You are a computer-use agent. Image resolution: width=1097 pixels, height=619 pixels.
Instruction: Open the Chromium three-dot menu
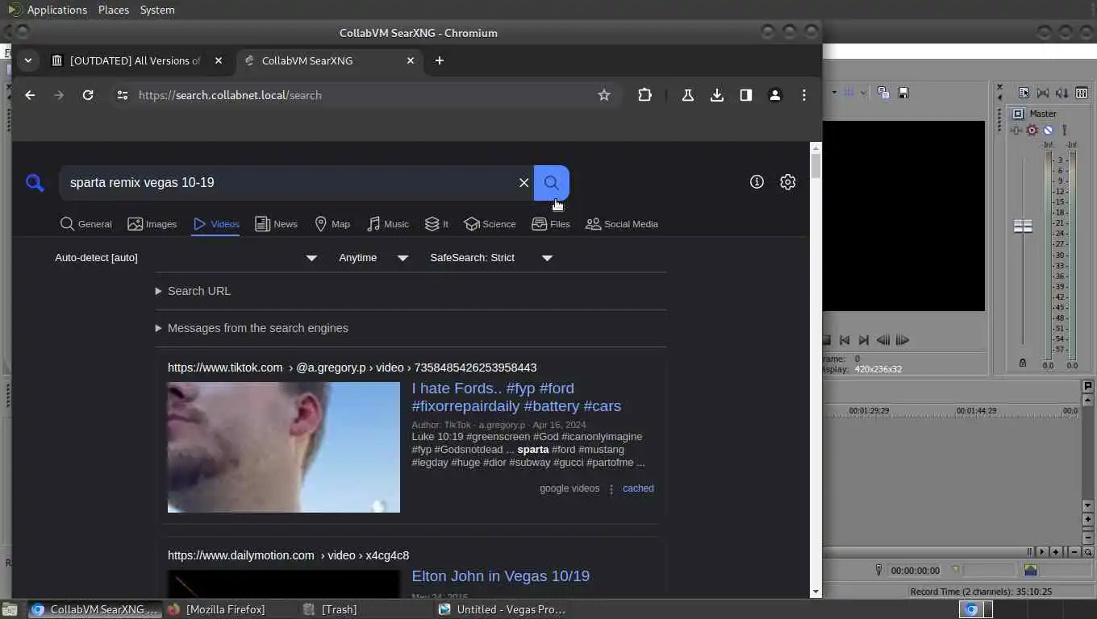(x=804, y=95)
